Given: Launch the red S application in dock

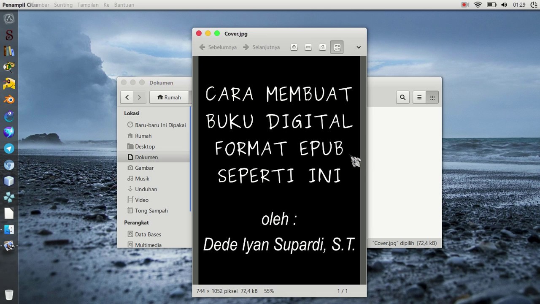Looking at the screenshot, I should click(9, 35).
